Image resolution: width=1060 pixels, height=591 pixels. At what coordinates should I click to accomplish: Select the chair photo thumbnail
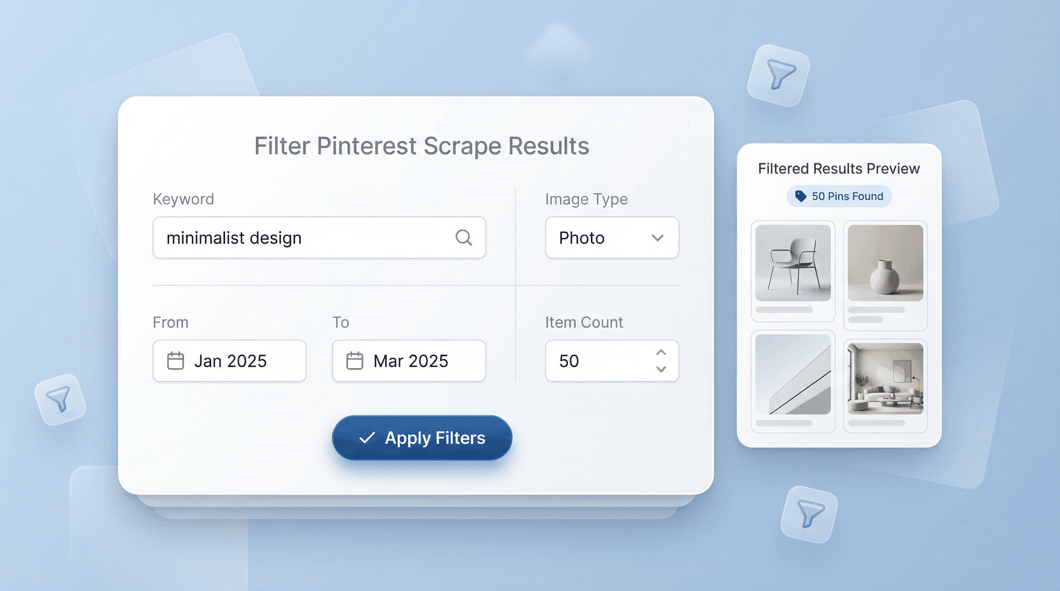click(793, 263)
